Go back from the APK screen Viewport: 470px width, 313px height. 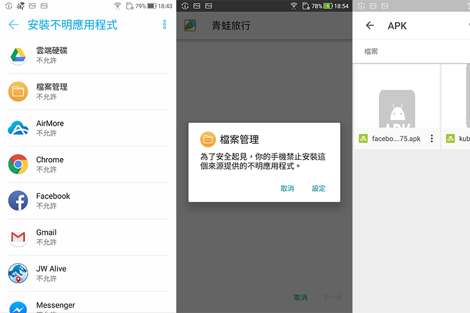370,25
